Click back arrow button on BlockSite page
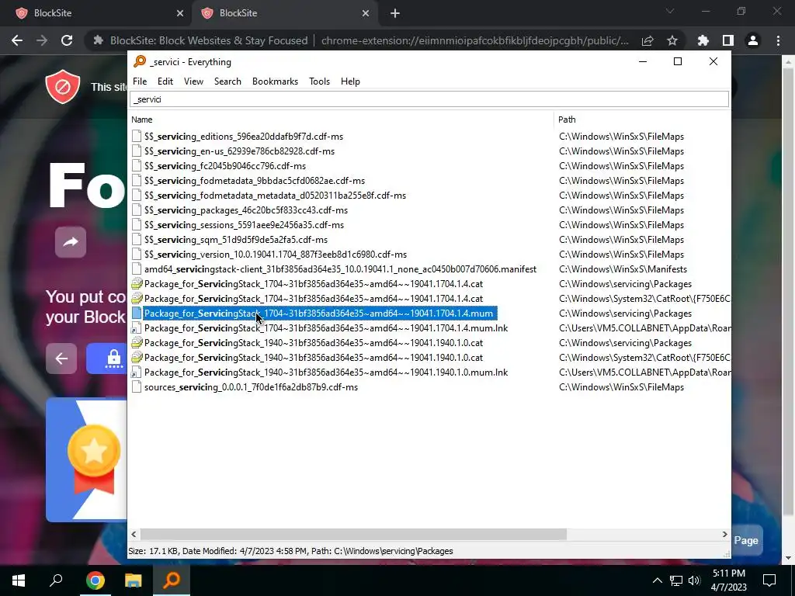Screen dimensions: 795x596 61,359
